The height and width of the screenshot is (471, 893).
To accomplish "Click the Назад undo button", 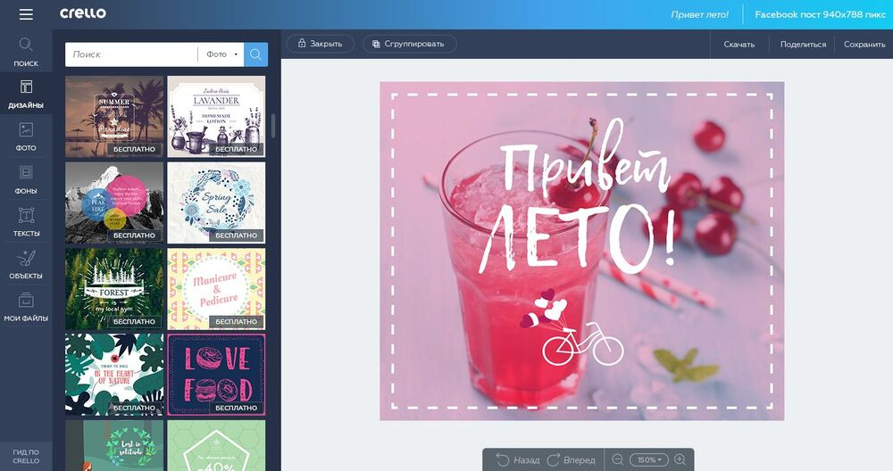I will (x=518, y=459).
